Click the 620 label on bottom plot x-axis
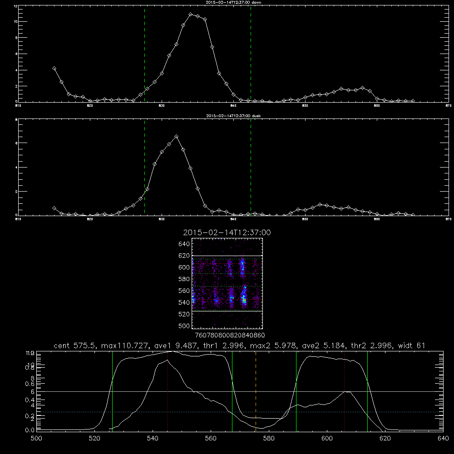Screen dimensions: 454x454 tap(385, 439)
